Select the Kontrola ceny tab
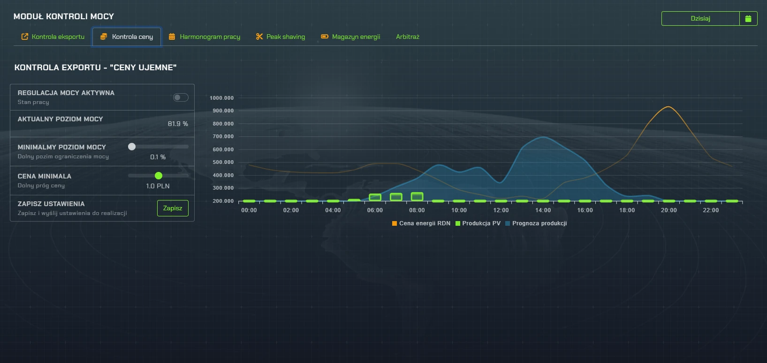This screenshot has height=363, width=767. pos(127,37)
